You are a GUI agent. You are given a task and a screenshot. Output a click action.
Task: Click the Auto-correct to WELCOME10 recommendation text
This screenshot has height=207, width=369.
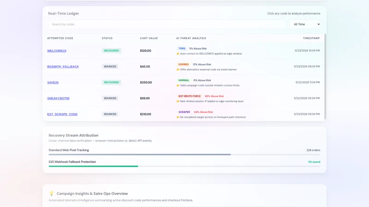click(x=211, y=54)
